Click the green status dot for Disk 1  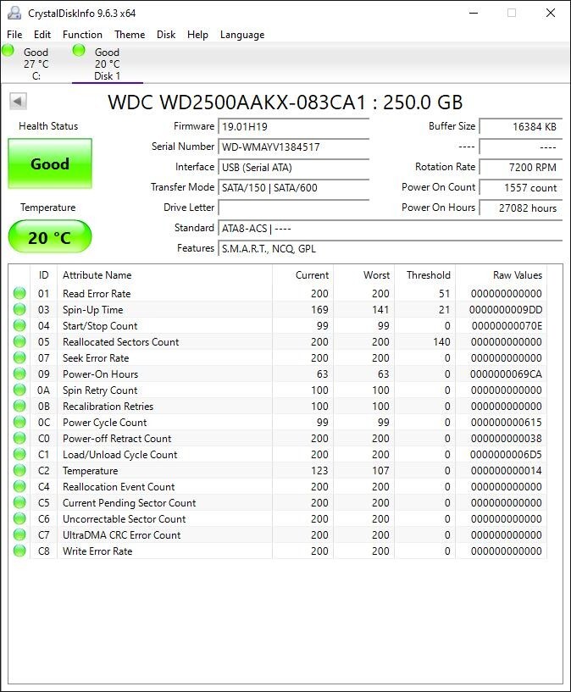pos(79,51)
